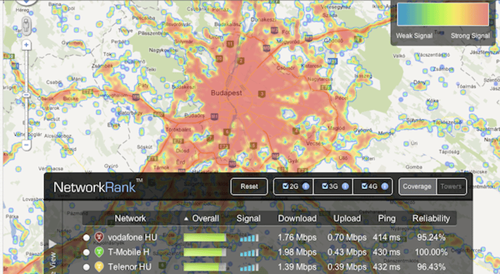
Task: Click the 2G info icon
Action: (306, 186)
